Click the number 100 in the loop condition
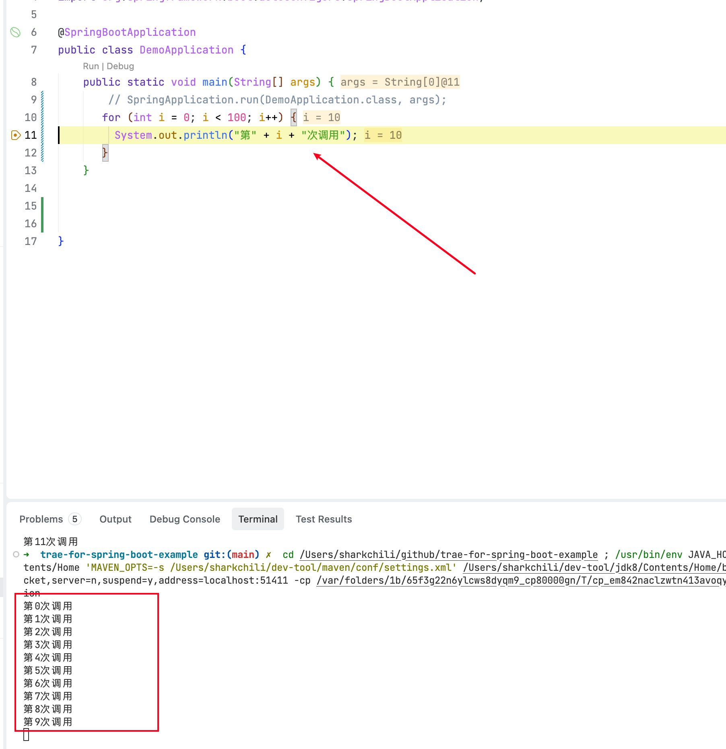726x749 pixels. [x=237, y=117]
